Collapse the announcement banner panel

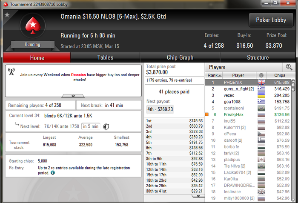pos(73,96)
